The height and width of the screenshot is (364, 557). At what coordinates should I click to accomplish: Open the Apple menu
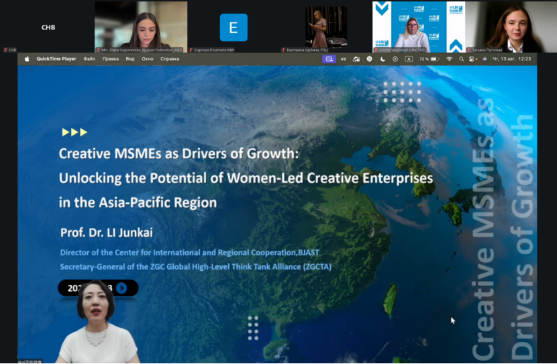pyautogui.click(x=27, y=59)
